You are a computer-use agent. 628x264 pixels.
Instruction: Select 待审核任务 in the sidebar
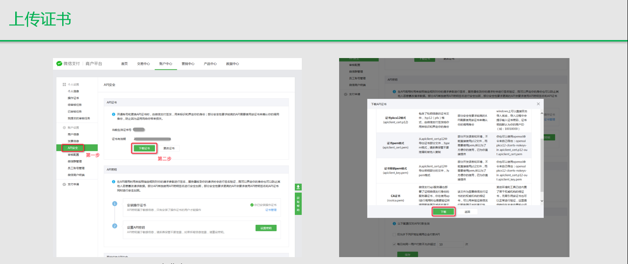pos(75,105)
